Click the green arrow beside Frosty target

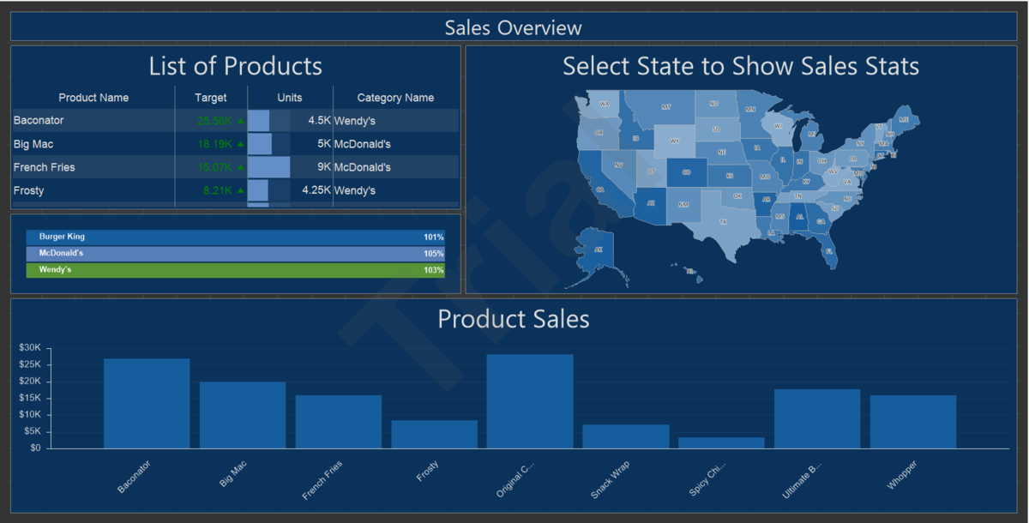240,190
